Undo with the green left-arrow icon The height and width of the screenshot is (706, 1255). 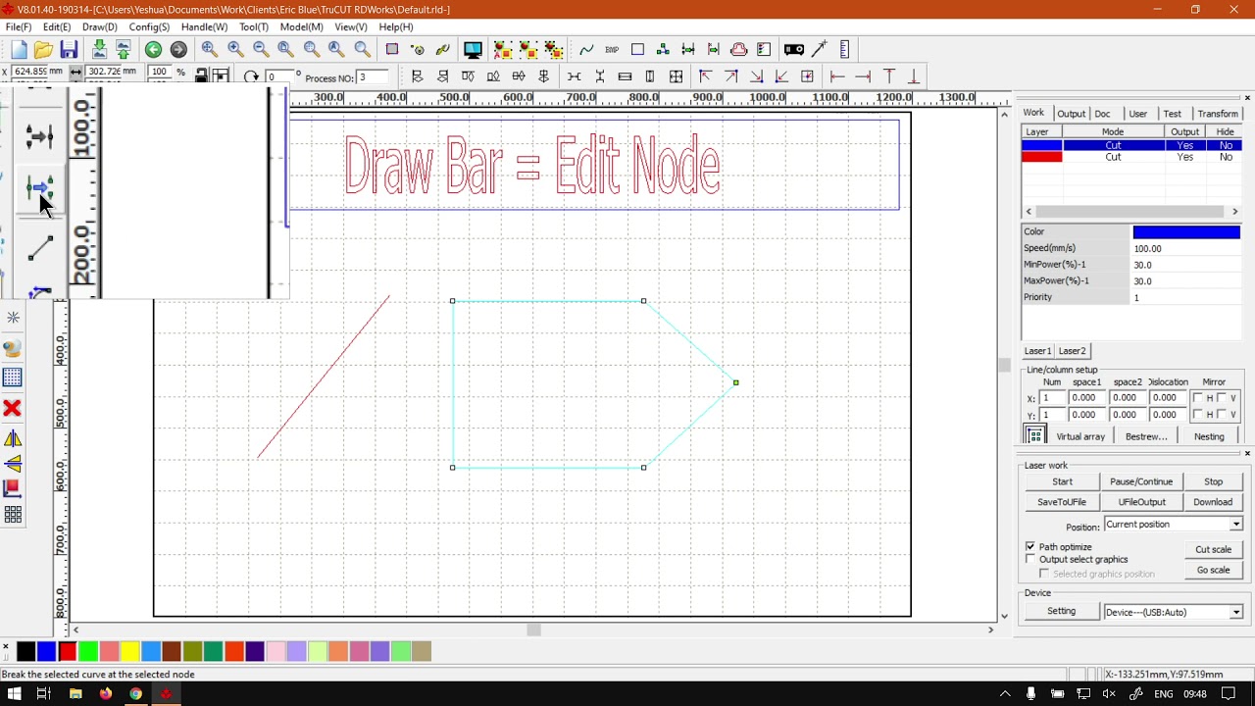[x=154, y=50]
